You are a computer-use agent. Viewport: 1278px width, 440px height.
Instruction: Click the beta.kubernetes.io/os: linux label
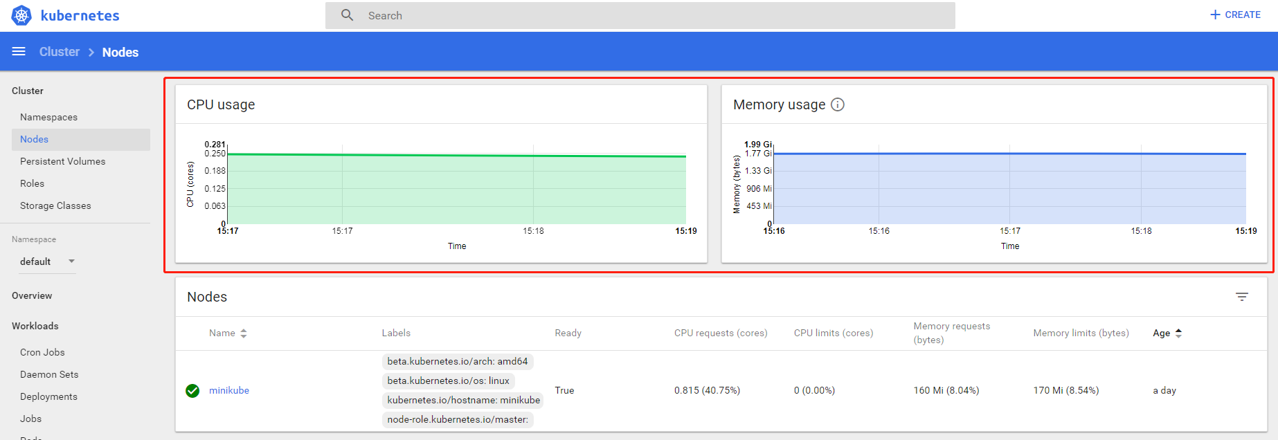449,381
